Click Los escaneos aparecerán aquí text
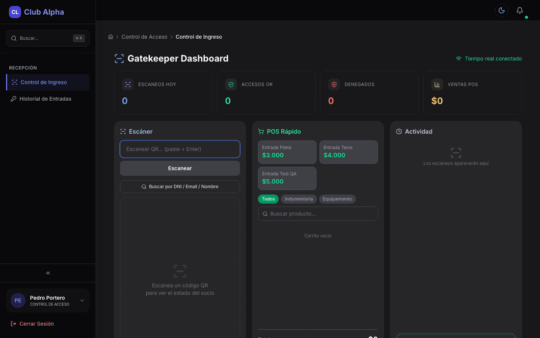This screenshot has width=540, height=338. [x=456, y=163]
